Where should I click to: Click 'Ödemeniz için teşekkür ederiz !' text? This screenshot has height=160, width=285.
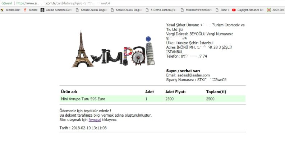[x=85, y=110]
